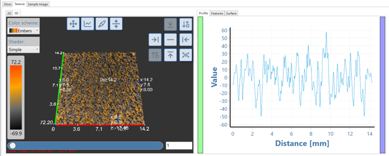Click the slider handle below the 3D view
The image size is (389, 156).
point(13,146)
